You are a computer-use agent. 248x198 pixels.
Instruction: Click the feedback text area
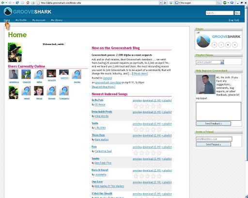tap(218, 111)
